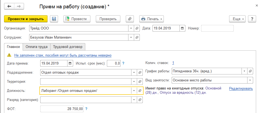Click the question mark help button
258x113 pixels.
pyautogui.click(x=252, y=19)
